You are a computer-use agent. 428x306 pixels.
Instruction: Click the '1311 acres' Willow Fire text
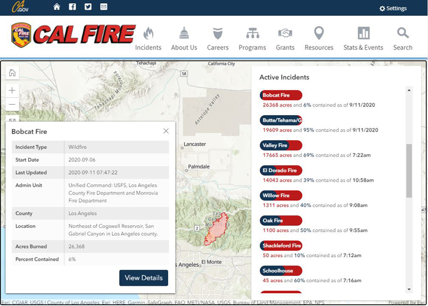coord(276,205)
